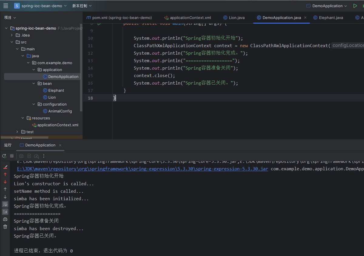Open the main hamburger menu

(6, 6)
